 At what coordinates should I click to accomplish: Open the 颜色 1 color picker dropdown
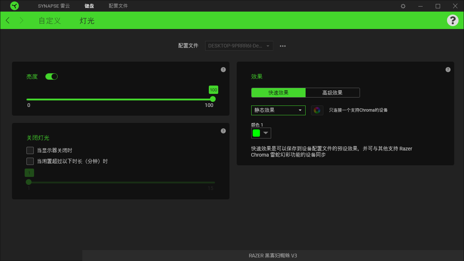[261, 133]
